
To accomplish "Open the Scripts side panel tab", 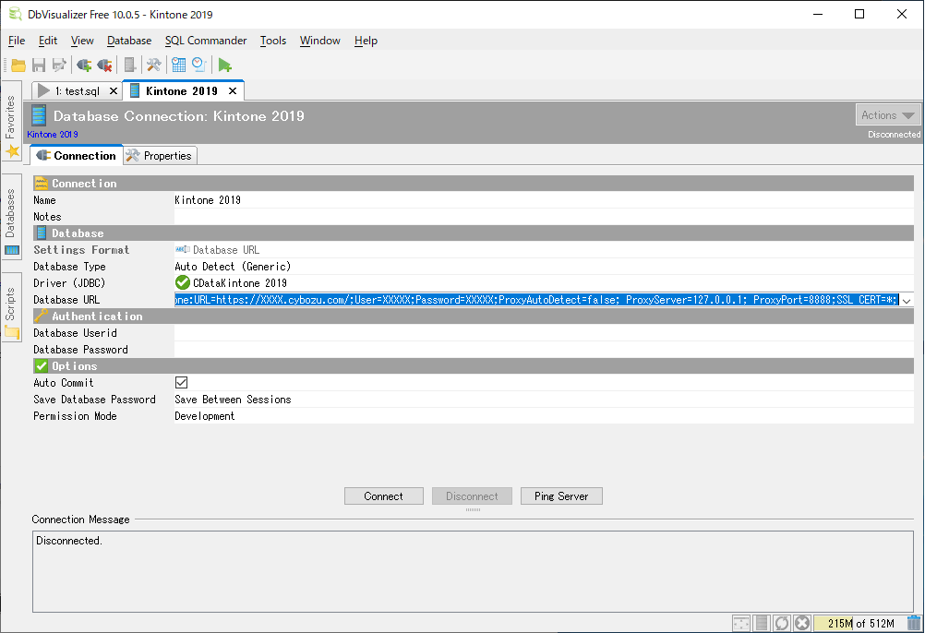I will click(11, 307).
